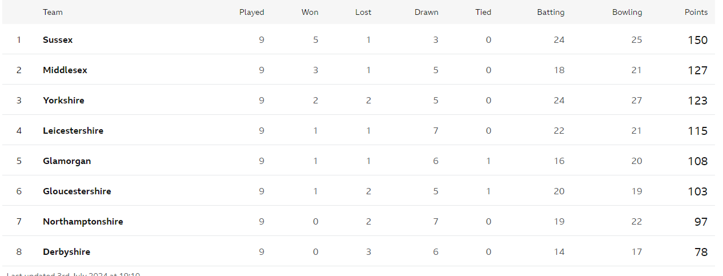Select the Won column header

(310, 12)
